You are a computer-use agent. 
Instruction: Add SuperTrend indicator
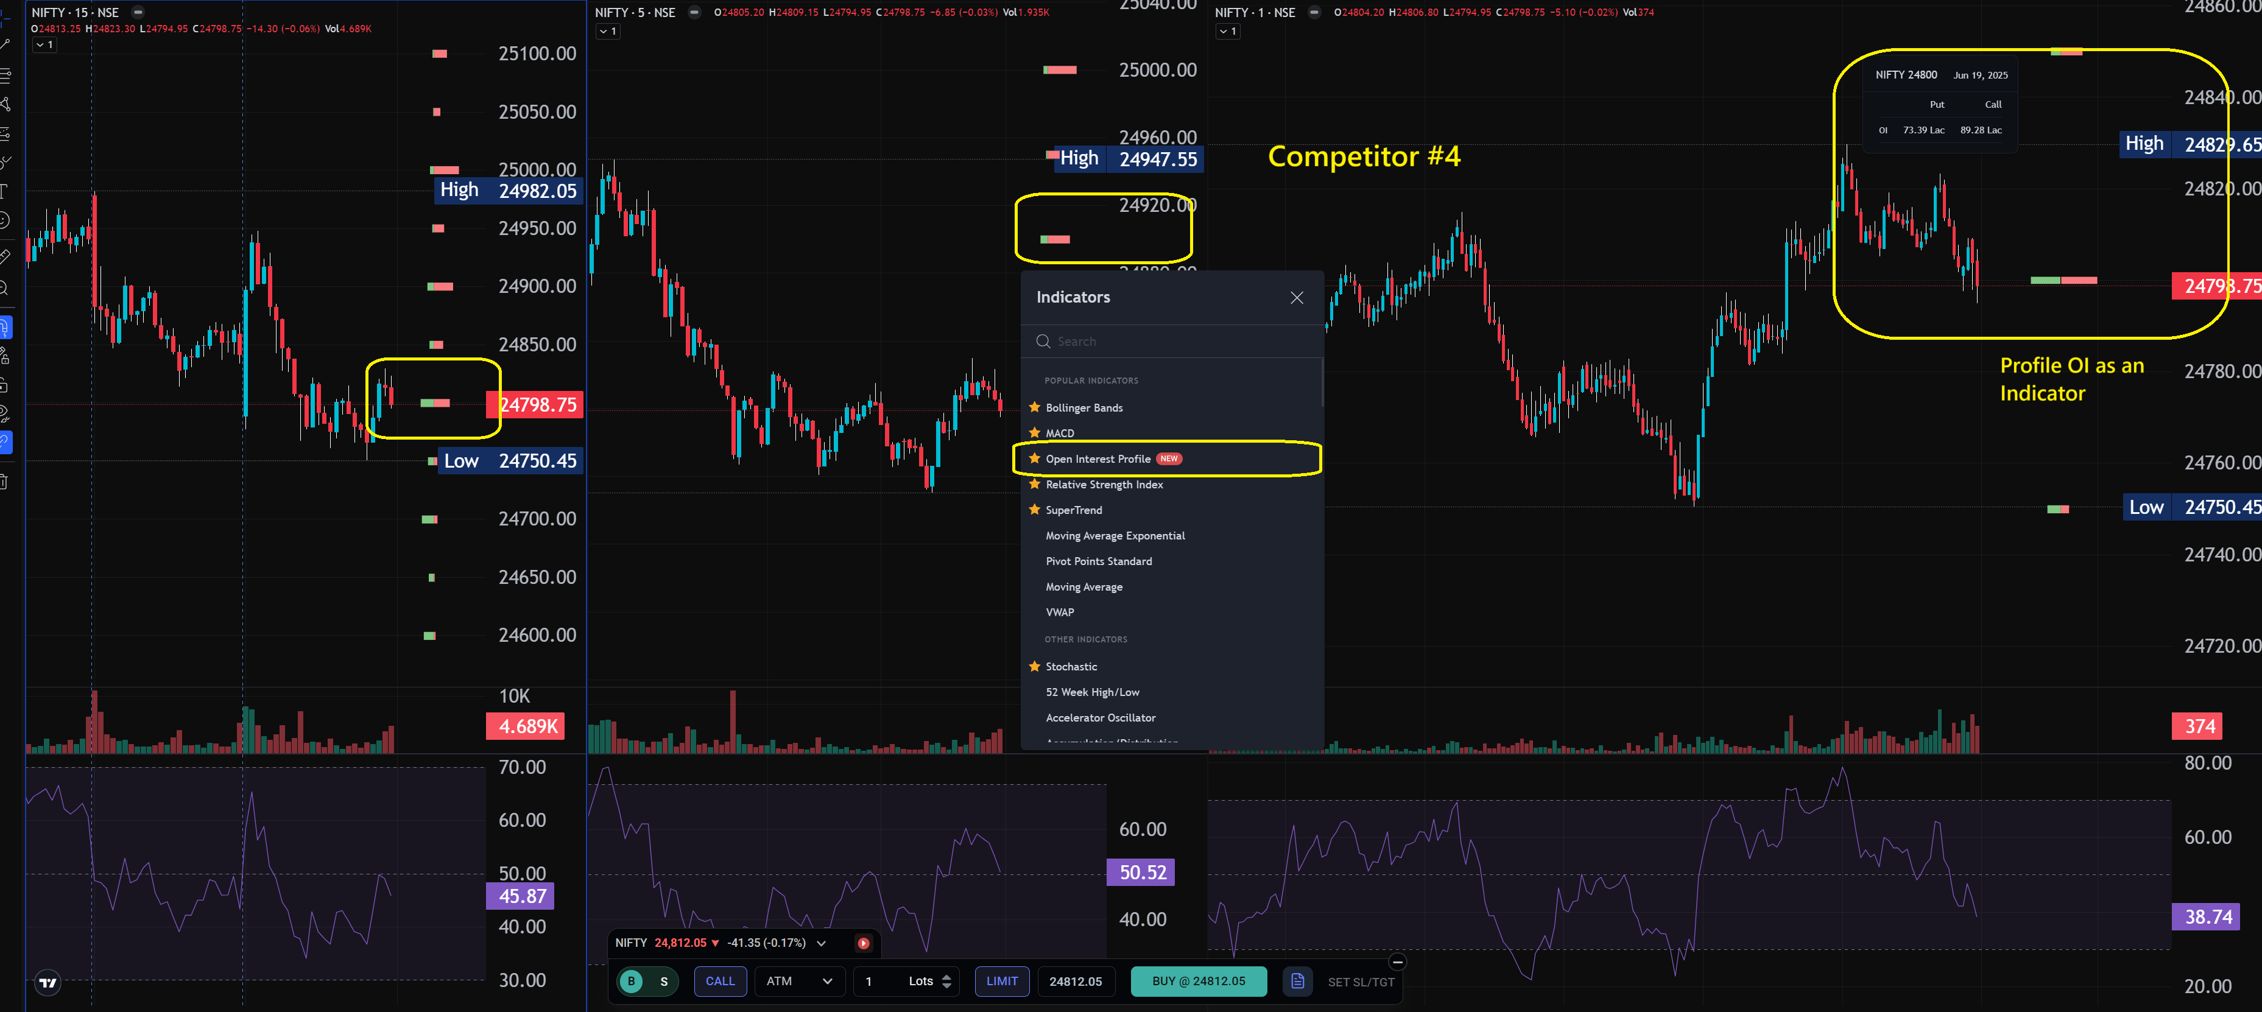[1073, 510]
